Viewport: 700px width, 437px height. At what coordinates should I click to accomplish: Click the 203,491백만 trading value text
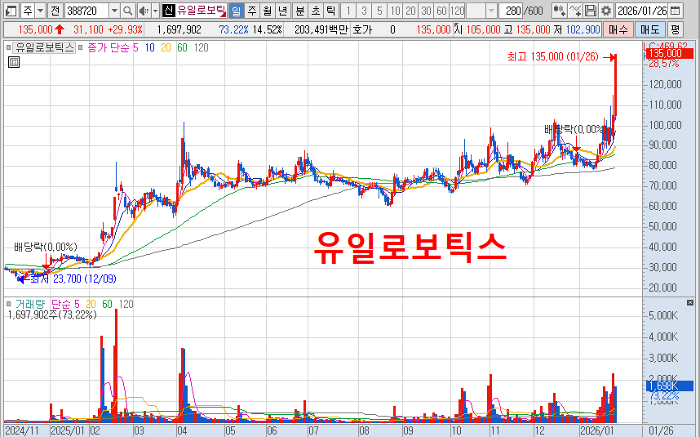(321, 30)
